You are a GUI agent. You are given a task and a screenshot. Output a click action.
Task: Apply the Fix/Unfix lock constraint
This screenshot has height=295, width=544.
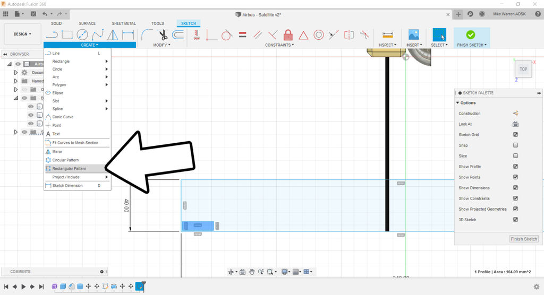click(288, 34)
